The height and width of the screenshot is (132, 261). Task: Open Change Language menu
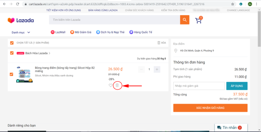[238, 10]
